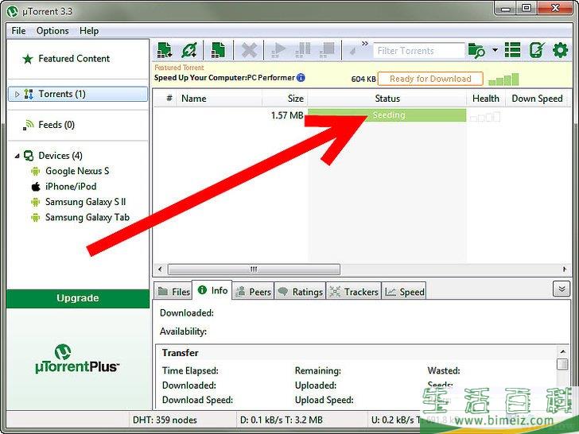
Task: Click the Google Nexus S Android icon
Action: 36,171
